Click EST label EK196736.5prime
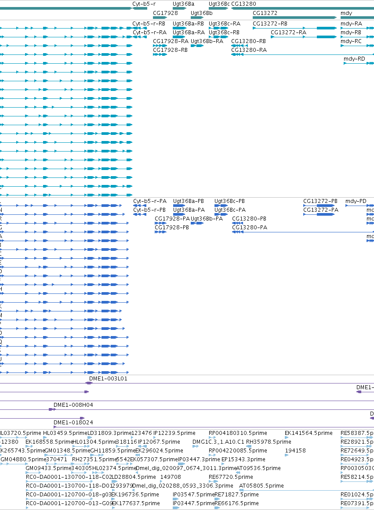Screen dimensions: 374x510 click(135, 495)
